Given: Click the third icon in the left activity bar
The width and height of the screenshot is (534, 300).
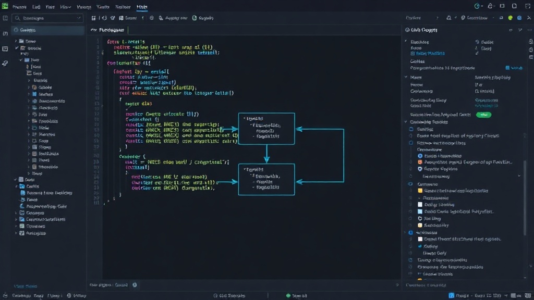Looking at the screenshot, I should click(5, 48).
